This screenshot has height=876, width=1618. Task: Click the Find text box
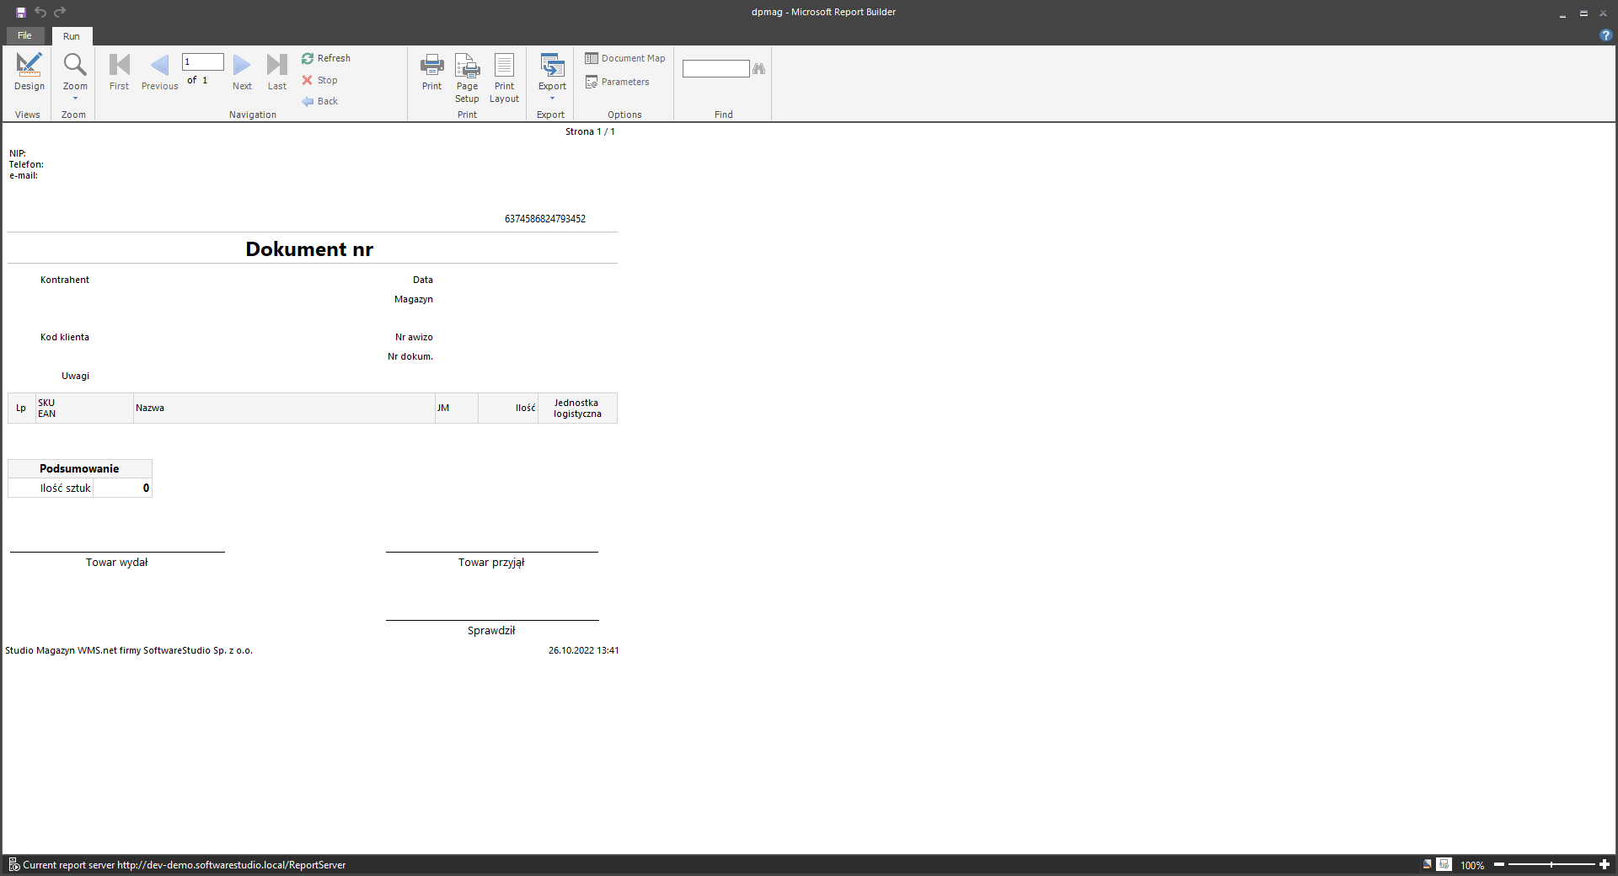715,68
